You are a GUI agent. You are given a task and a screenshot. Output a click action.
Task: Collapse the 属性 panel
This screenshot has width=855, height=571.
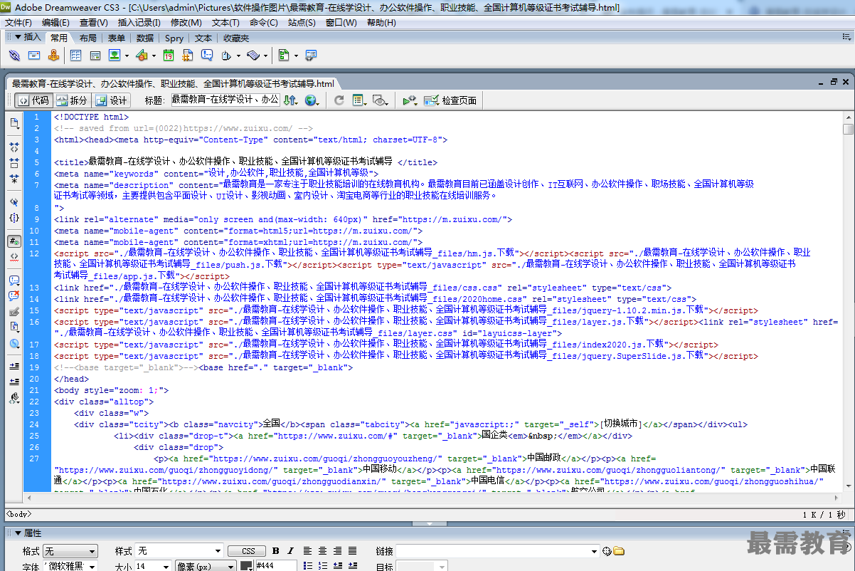pyautogui.click(x=17, y=533)
